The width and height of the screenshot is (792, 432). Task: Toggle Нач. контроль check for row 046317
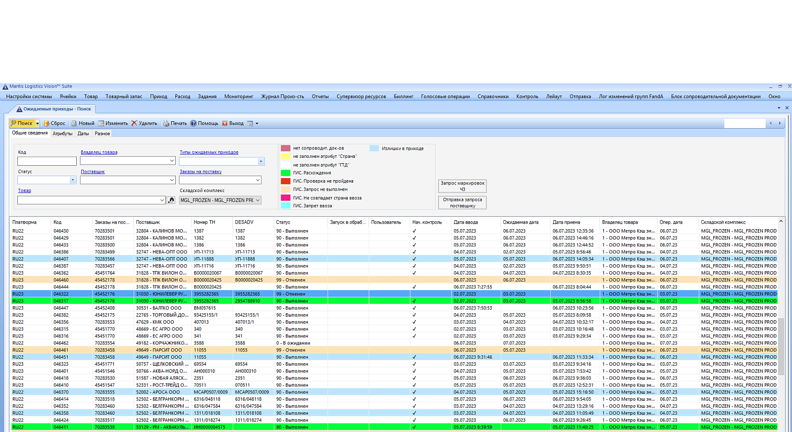(414, 301)
